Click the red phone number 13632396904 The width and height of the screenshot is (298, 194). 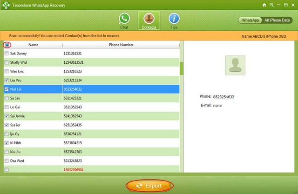click(74, 169)
